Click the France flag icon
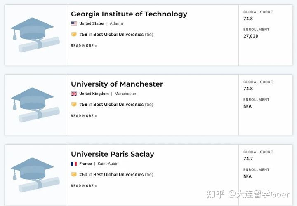 (x=74, y=164)
